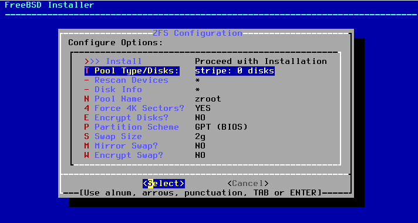The image size is (418, 223).
Task: Click the 'stripe: 0 disks' value
Action: [235, 71]
